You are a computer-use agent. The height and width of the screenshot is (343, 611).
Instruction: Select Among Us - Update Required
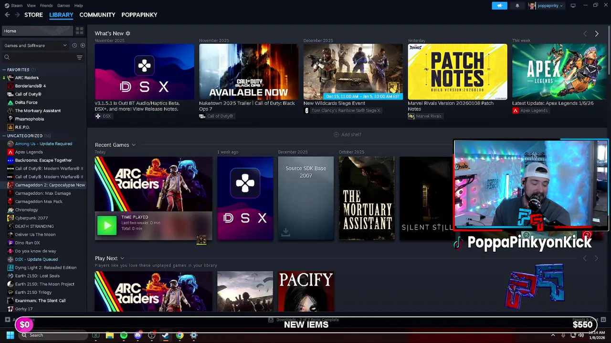(x=43, y=144)
